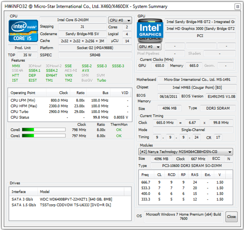Open the GPU #0 selector dropdown
The width and height of the screenshot is (244, 230).
[x=149, y=47]
